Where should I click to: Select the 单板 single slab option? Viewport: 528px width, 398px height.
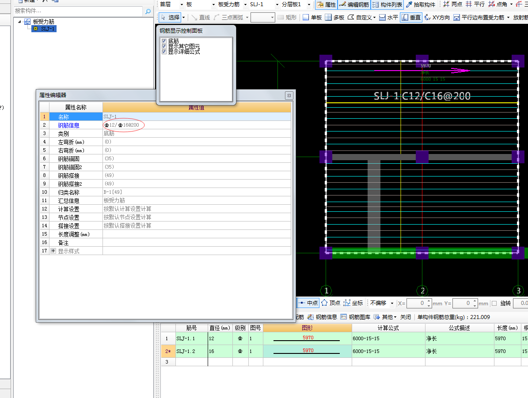click(312, 17)
